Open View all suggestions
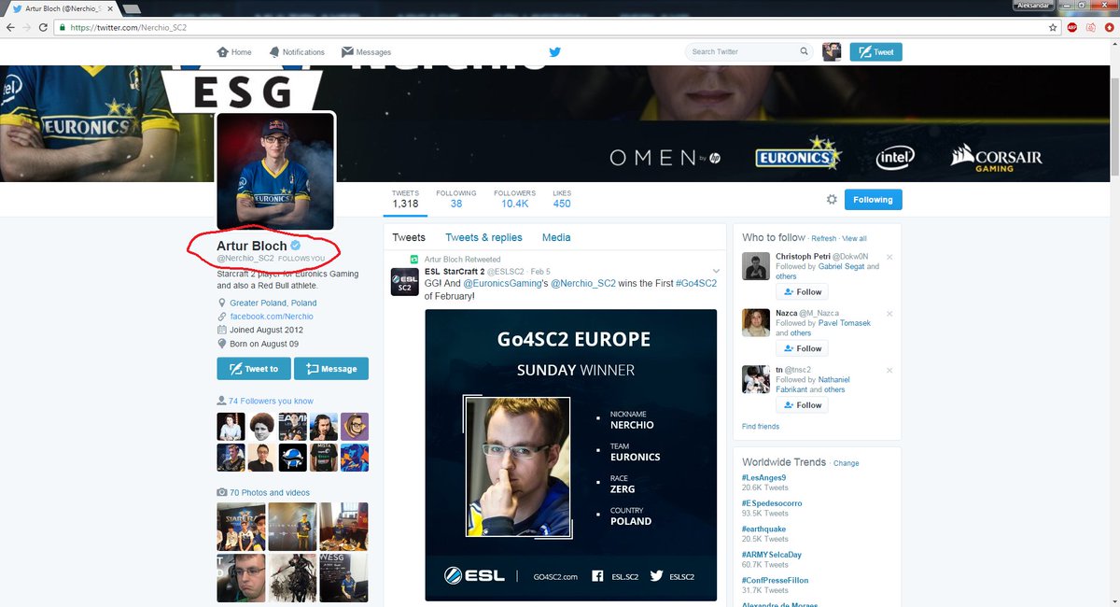 pos(854,239)
